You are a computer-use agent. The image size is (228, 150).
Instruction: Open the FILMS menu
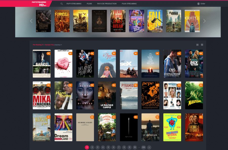(89, 4)
